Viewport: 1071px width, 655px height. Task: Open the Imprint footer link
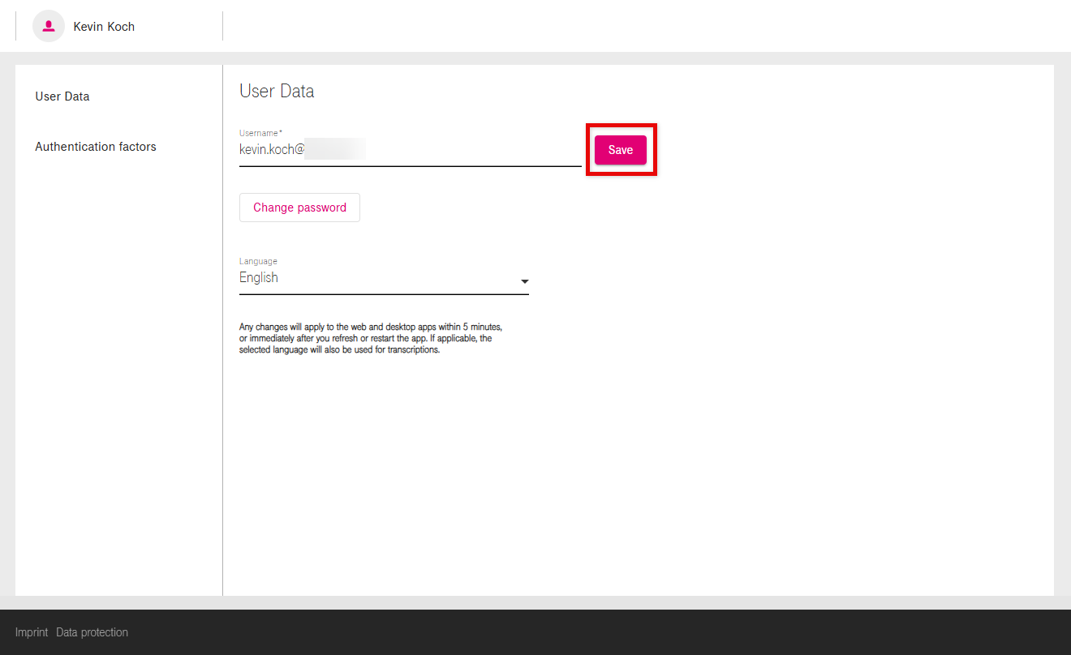32,632
